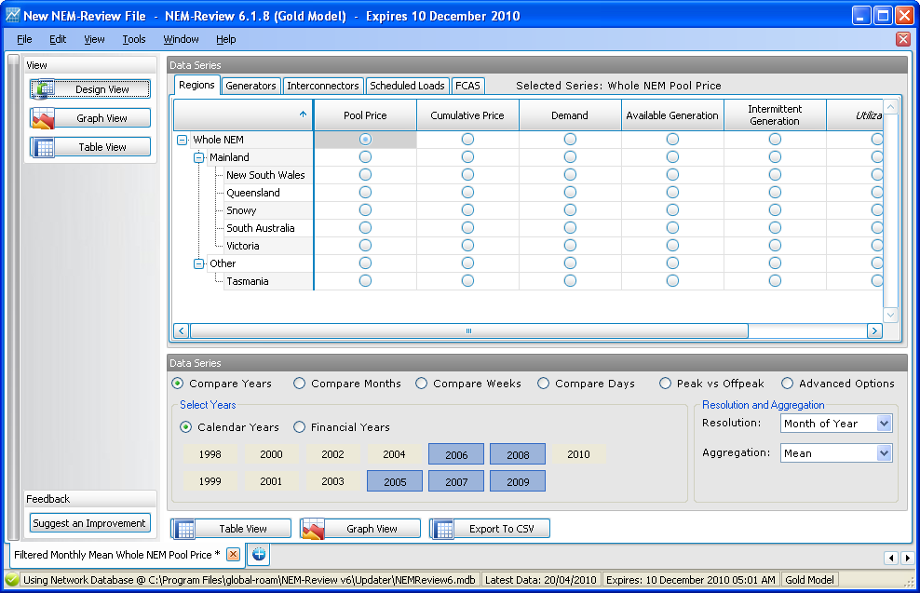920x593 pixels.
Task: Switch to the Interconnectors tab
Action: tap(323, 86)
